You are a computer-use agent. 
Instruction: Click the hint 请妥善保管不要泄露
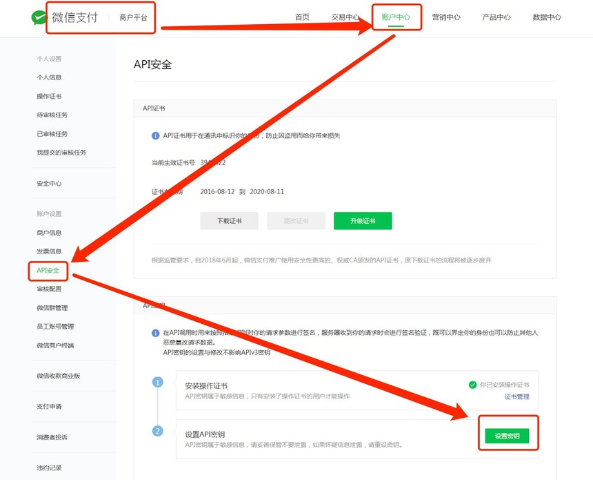point(279,445)
